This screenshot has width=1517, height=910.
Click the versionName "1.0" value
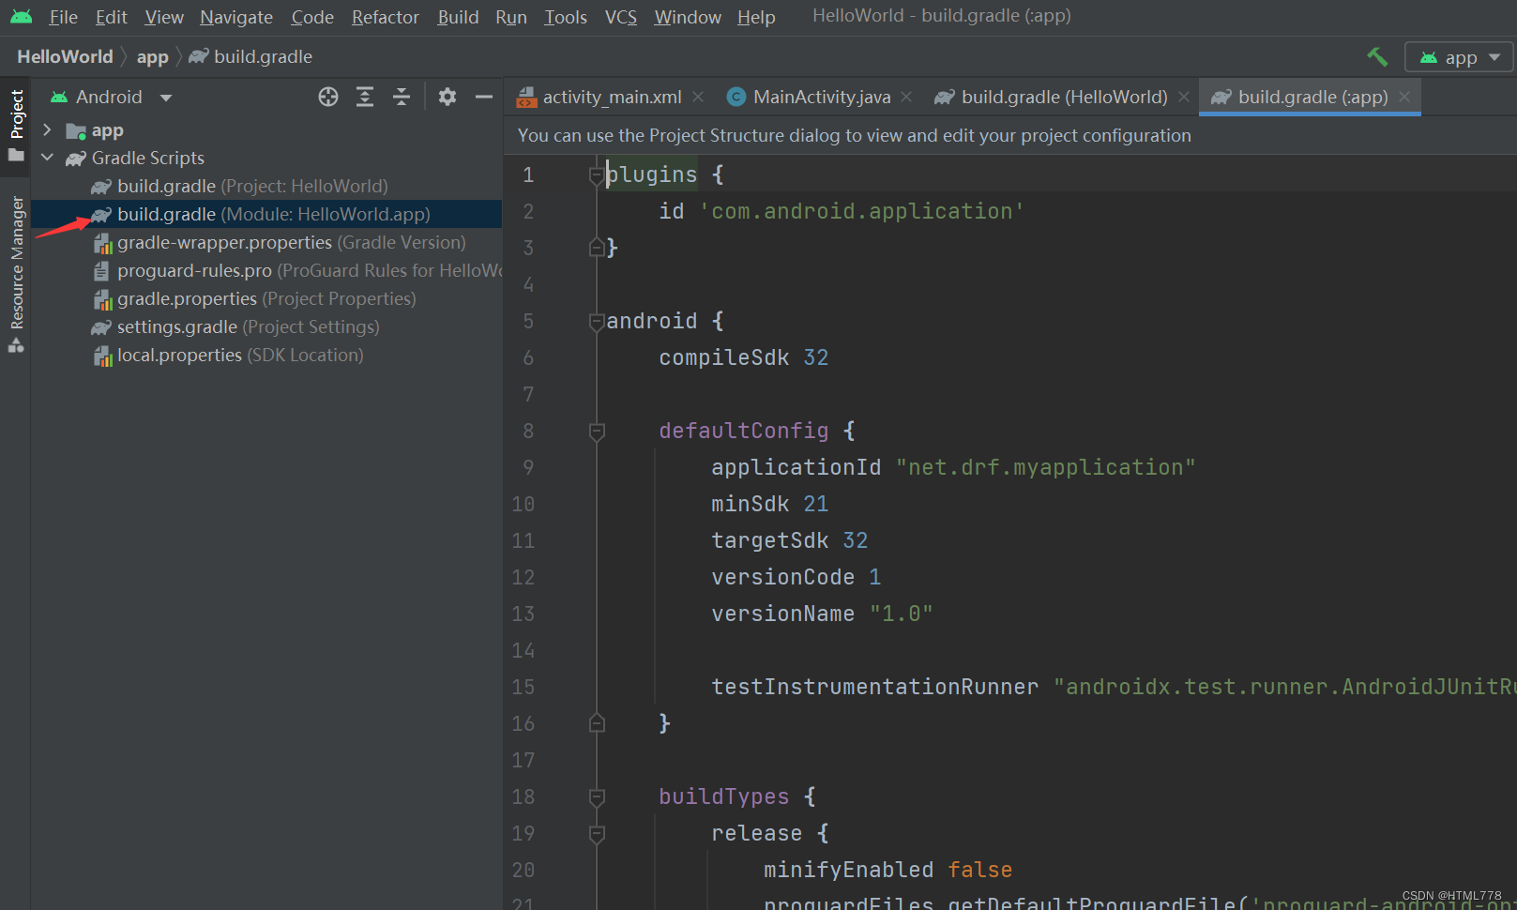[901, 614]
